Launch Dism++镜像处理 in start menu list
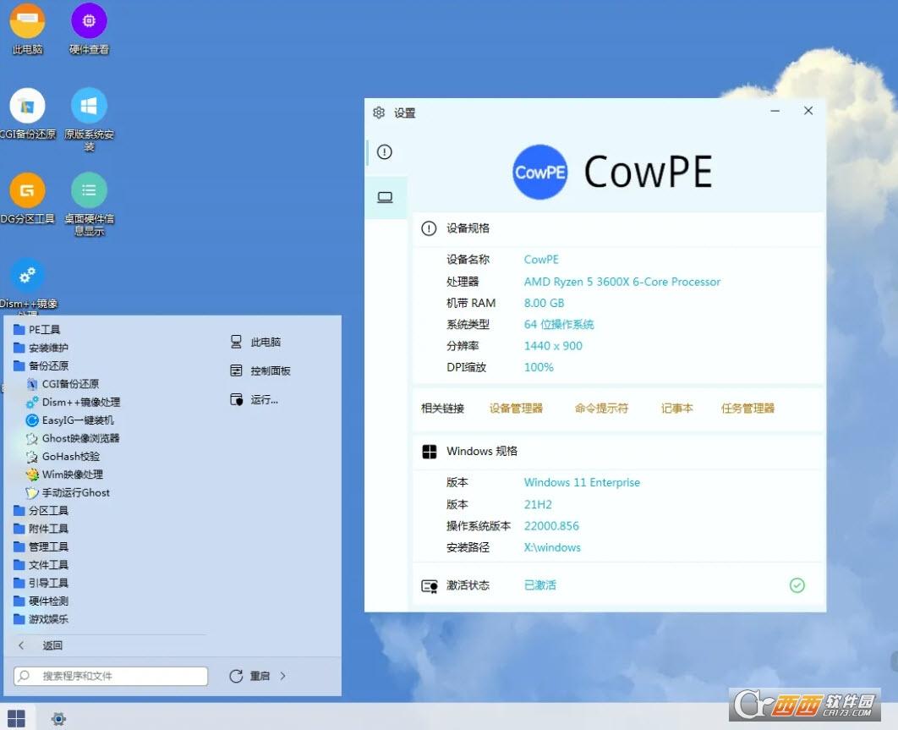Viewport: 898px width, 730px height. pyautogui.click(x=73, y=403)
